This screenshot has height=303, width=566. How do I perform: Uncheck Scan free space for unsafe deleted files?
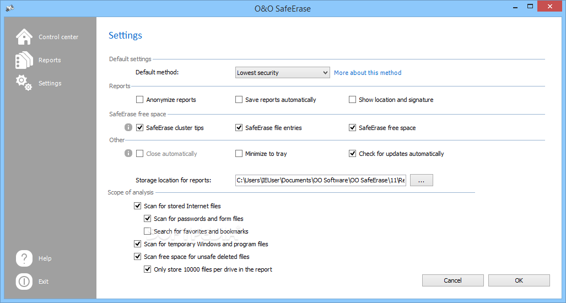tap(137, 257)
